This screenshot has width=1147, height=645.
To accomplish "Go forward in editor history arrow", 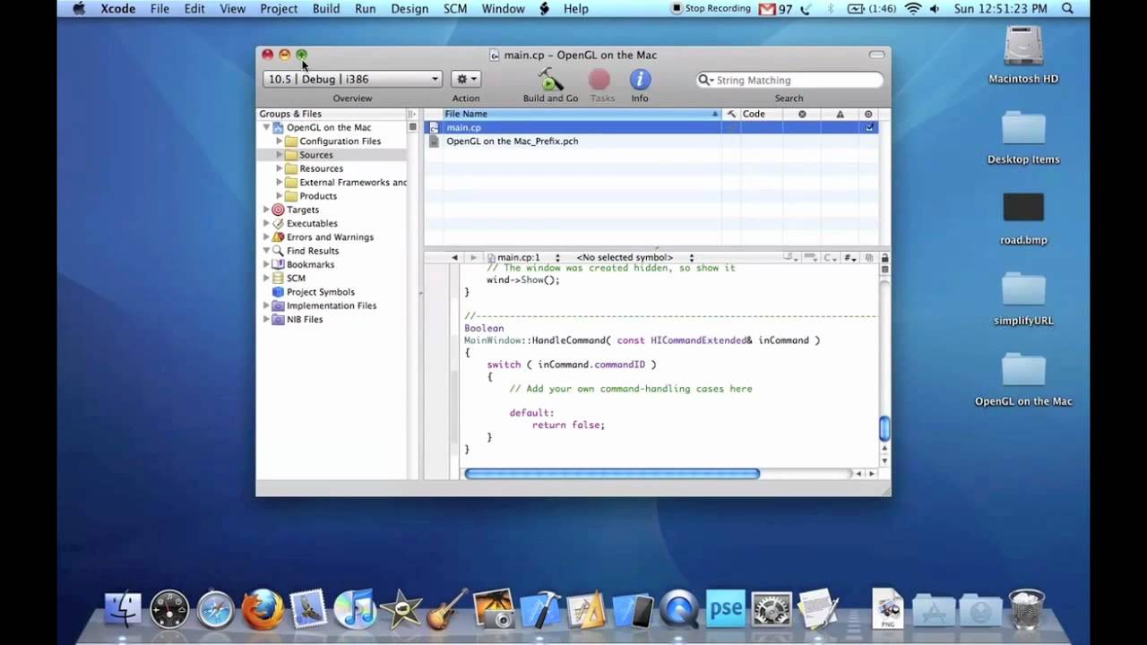I will [x=474, y=258].
